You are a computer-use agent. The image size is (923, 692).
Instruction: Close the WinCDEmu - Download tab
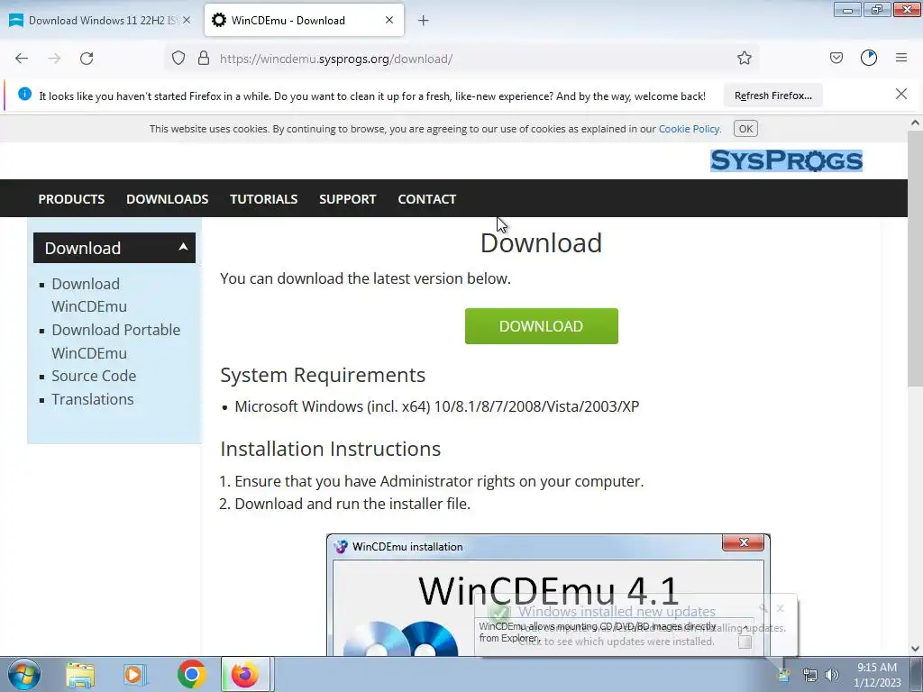(389, 20)
